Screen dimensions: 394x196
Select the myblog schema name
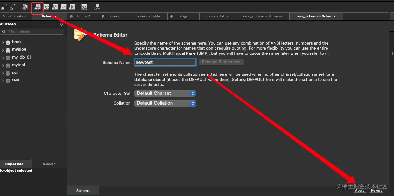point(19,50)
